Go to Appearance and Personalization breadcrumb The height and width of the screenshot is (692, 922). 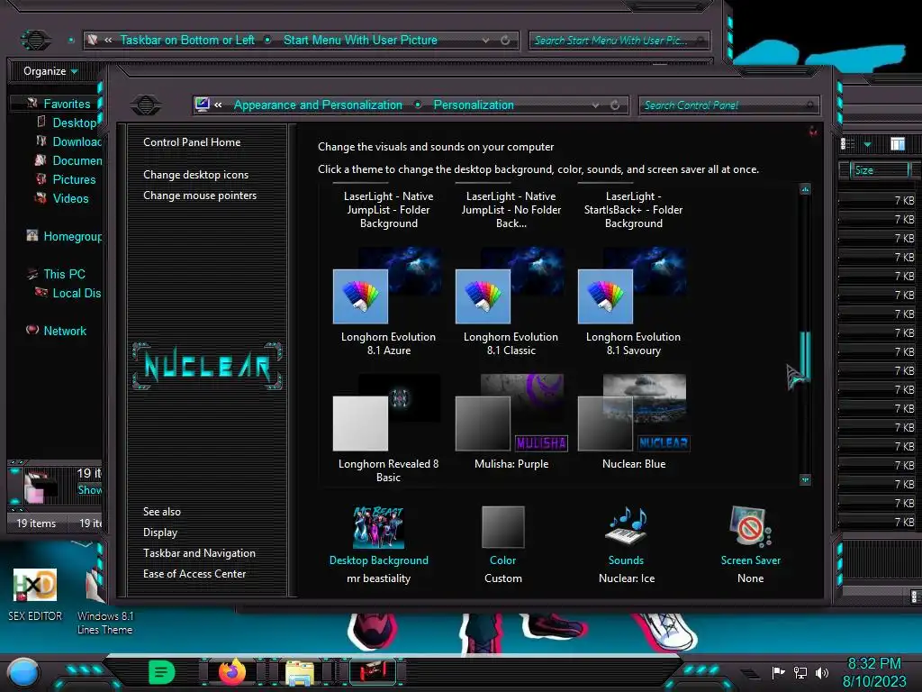coord(318,105)
